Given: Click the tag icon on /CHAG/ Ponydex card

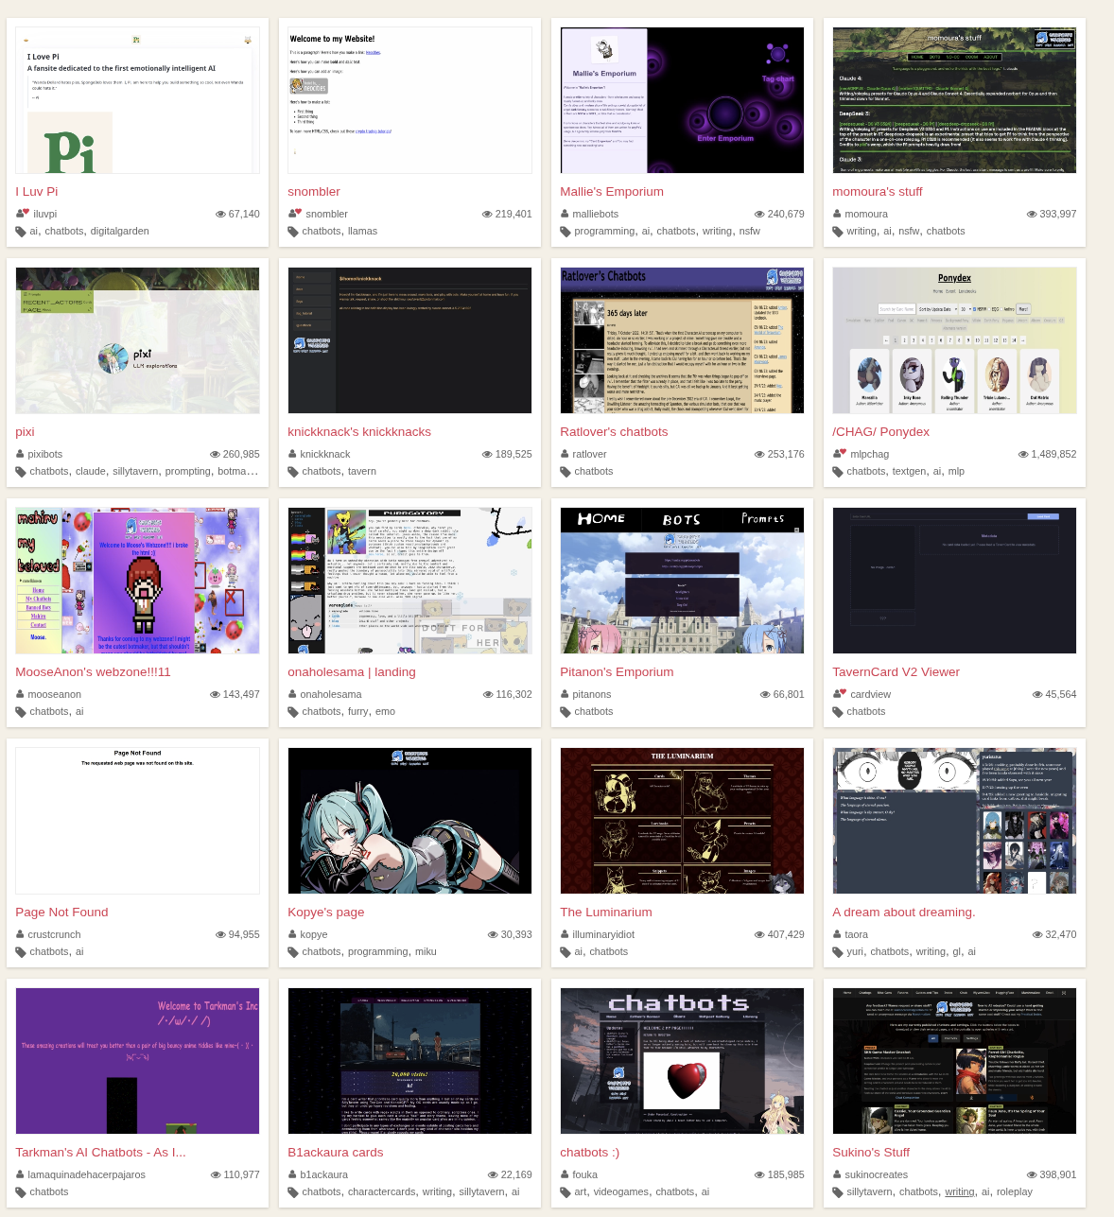Looking at the screenshot, I should click(x=838, y=472).
